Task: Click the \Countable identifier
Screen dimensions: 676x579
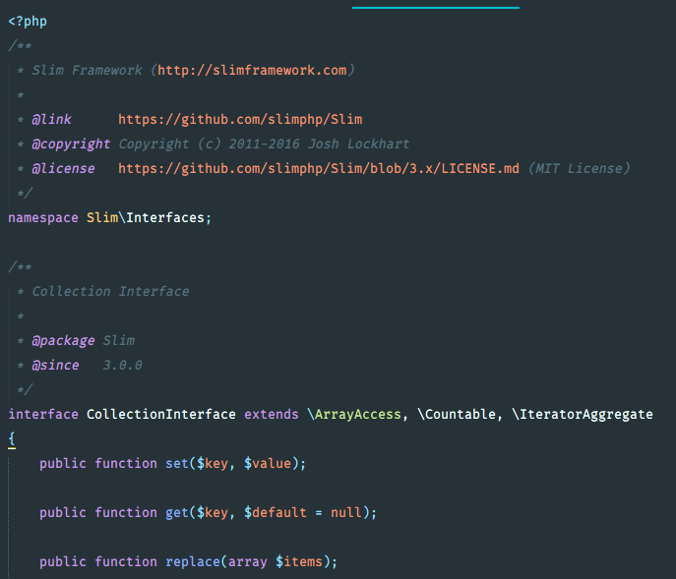Action: (457, 414)
